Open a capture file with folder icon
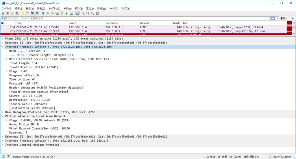This screenshot has width=296, height=159. (x=23, y=13)
